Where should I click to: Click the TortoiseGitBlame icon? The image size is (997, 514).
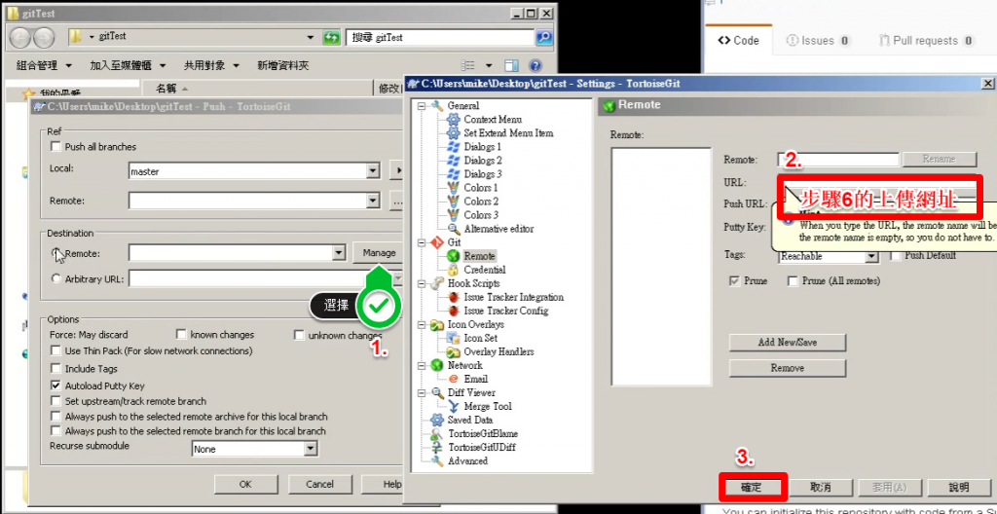pos(437,434)
